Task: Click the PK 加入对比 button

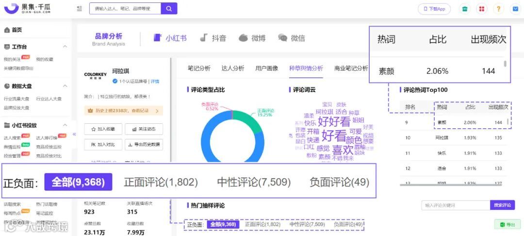Action: [x=103, y=144]
